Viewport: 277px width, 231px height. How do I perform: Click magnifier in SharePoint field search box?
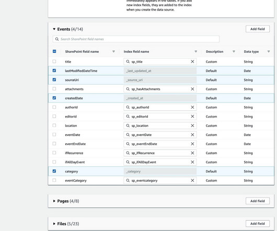[x=57, y=39]
